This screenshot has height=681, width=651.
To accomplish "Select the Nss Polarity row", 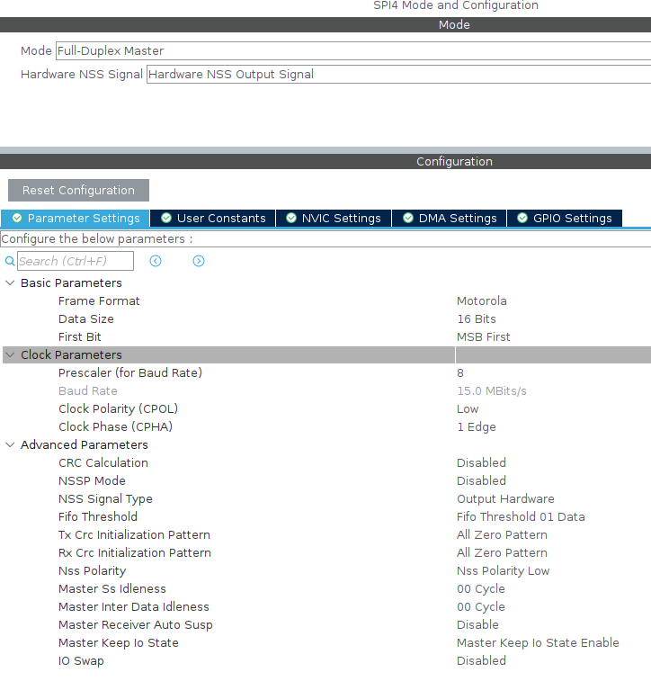I will pos(326,571).
